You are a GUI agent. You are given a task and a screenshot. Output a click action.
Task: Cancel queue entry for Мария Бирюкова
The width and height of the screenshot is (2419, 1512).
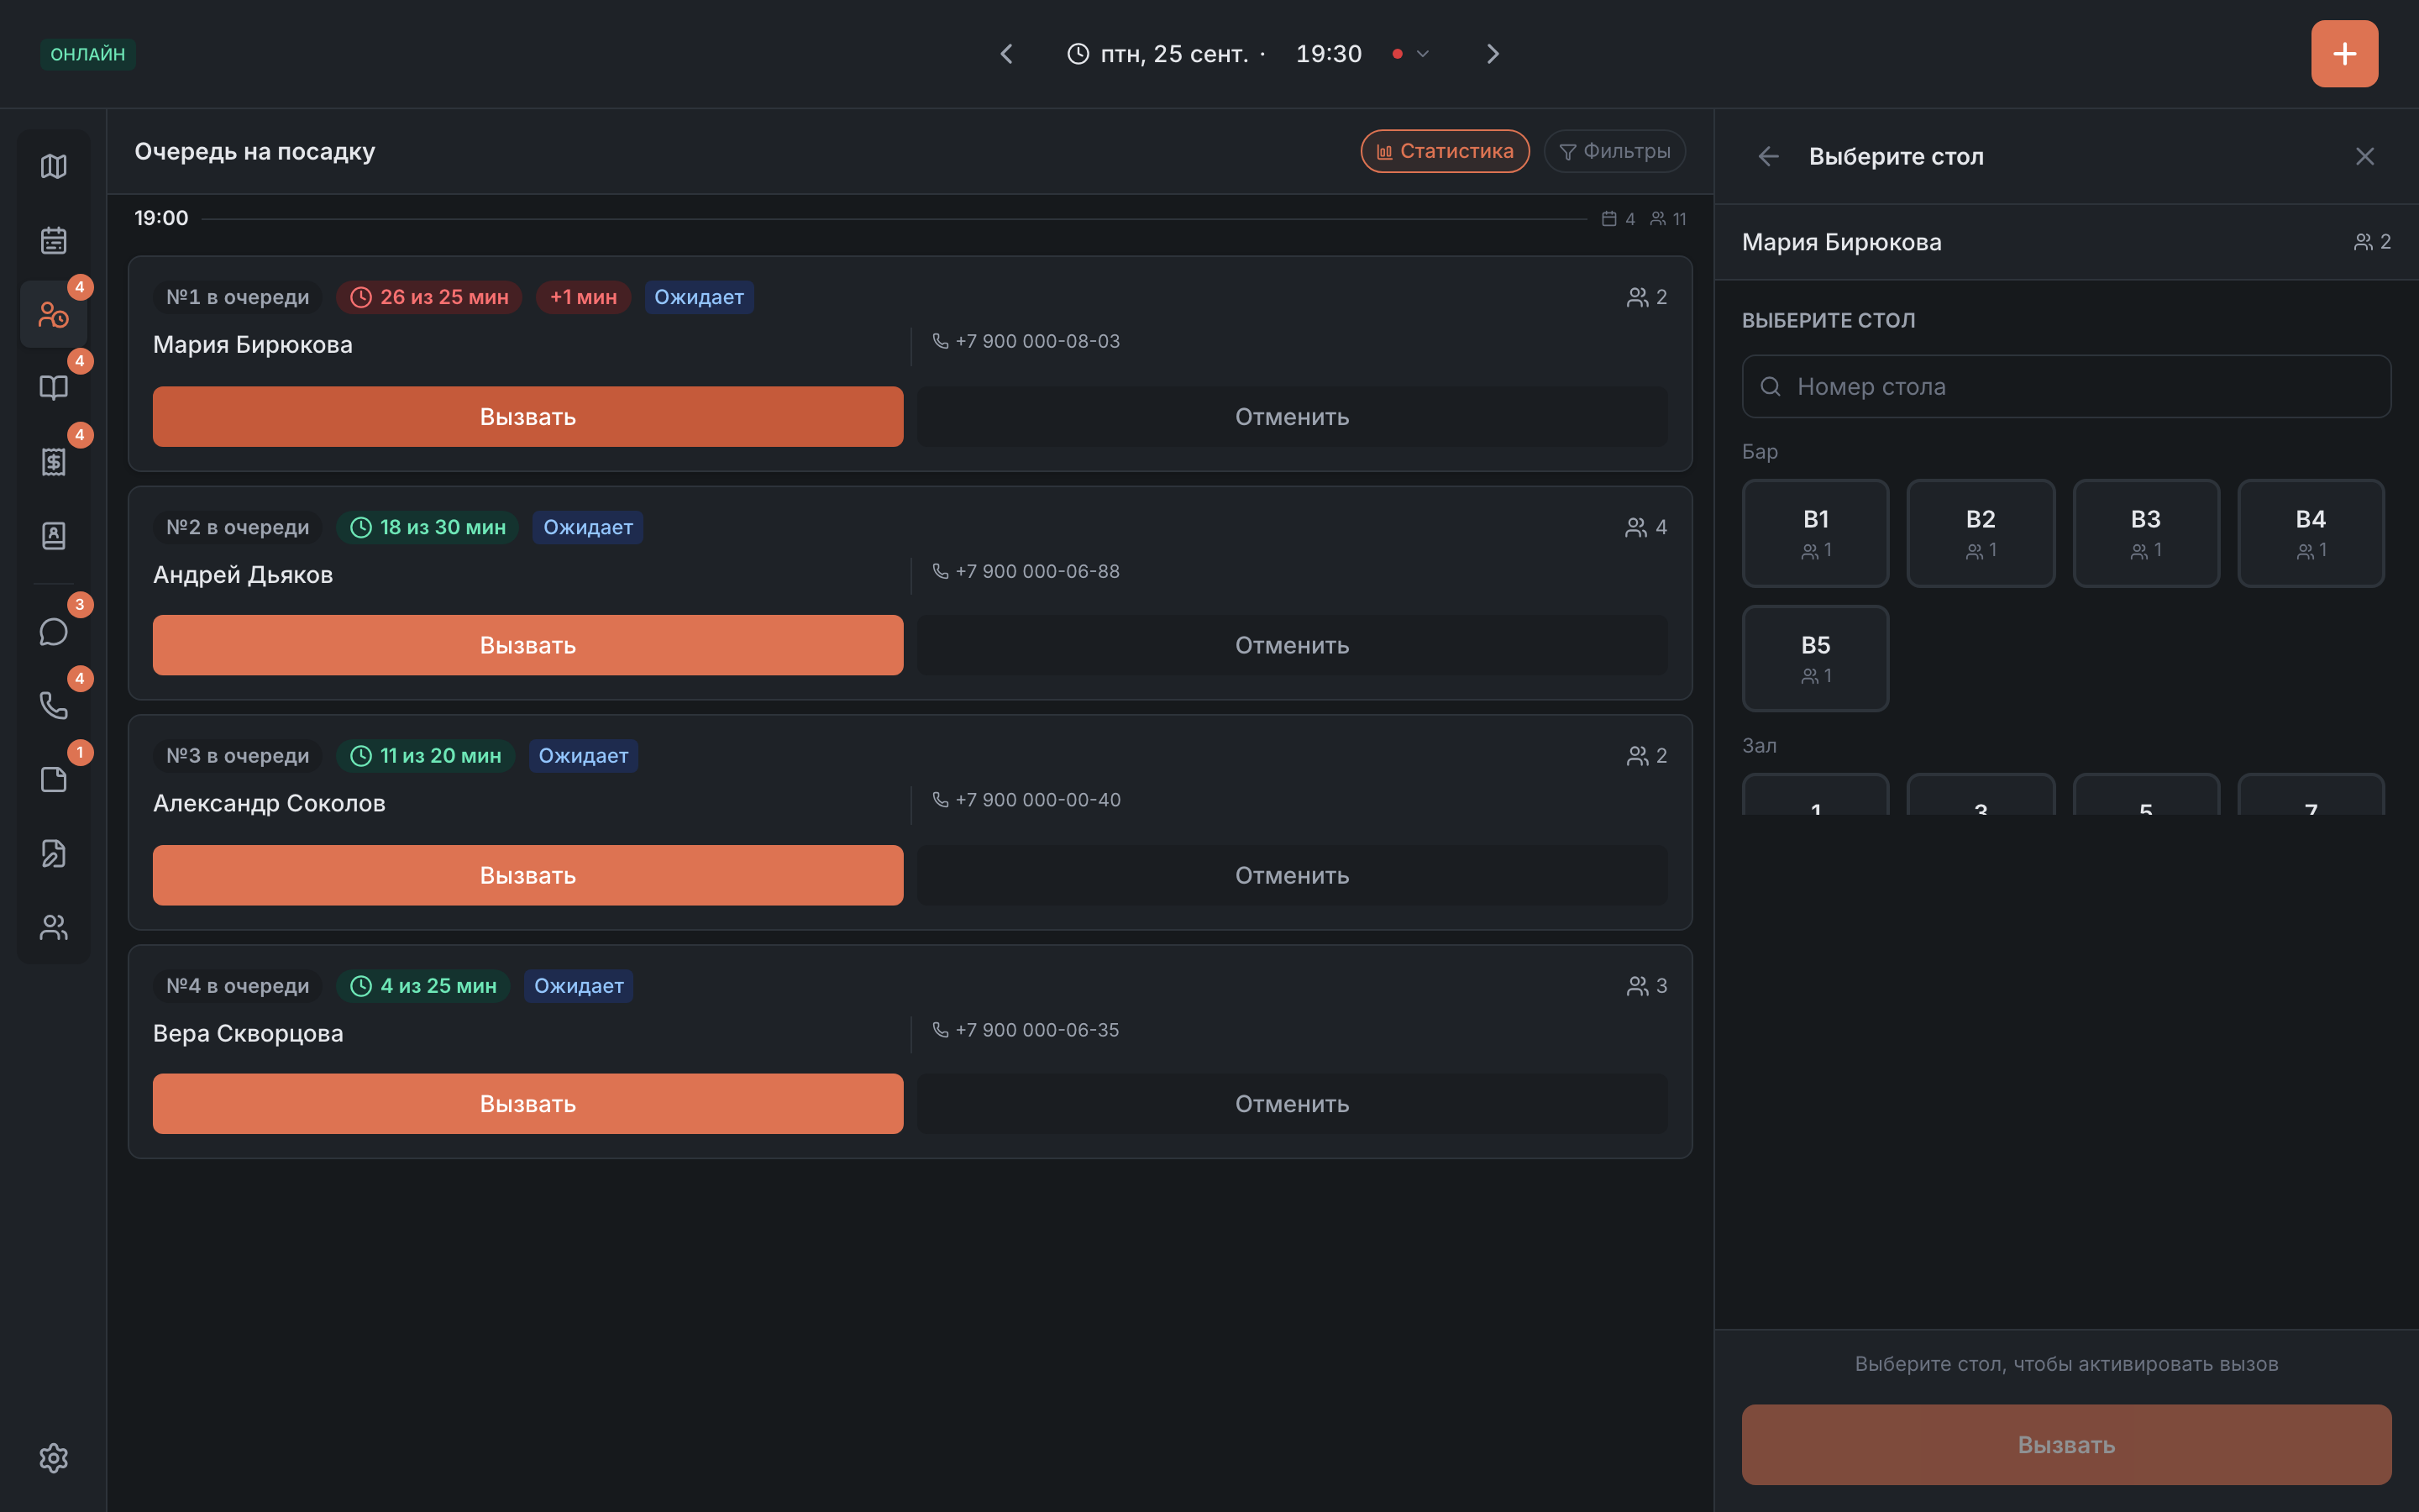[1292, 417]
